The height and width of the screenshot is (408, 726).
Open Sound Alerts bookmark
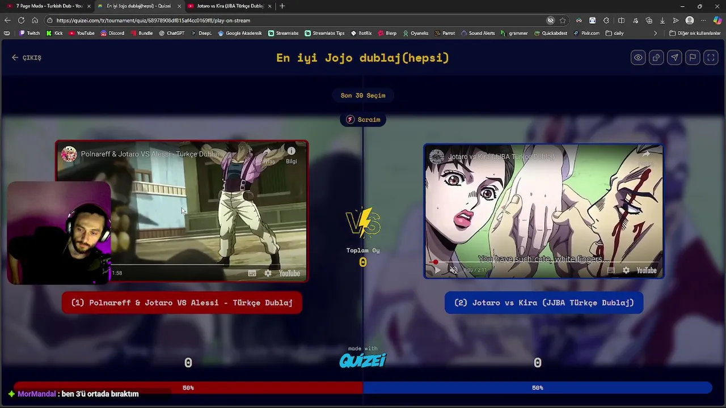tap(478, 33)
